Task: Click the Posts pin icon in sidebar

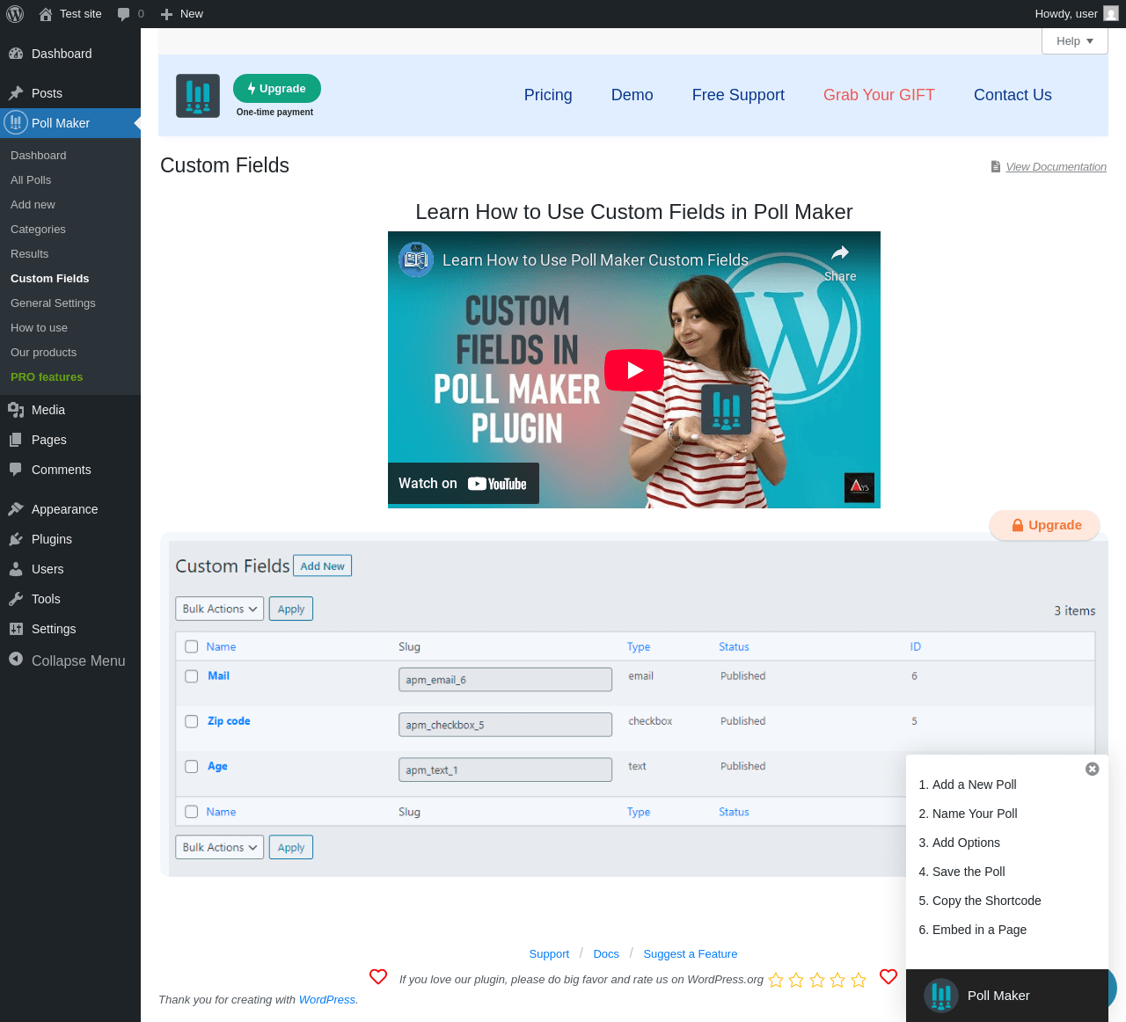Action: pos(16,93)
